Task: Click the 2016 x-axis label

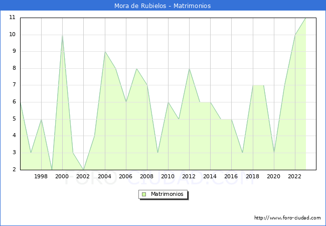Action: tap(231, 176)
